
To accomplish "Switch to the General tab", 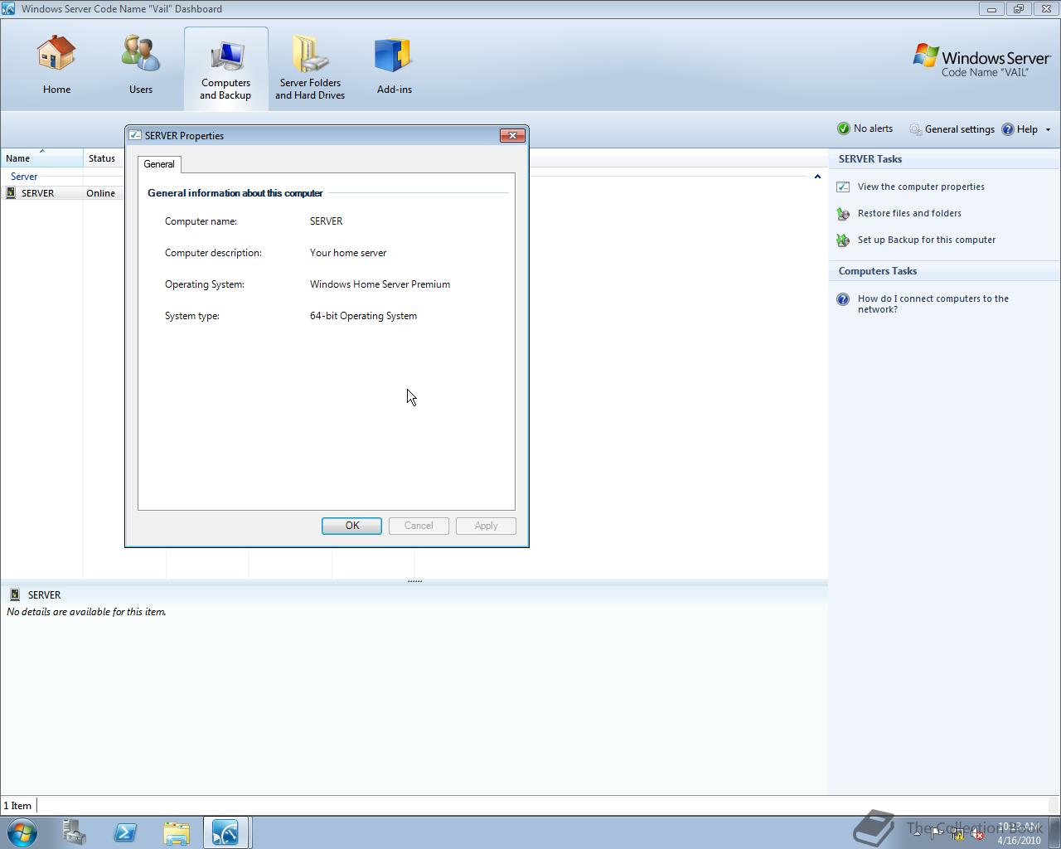I will point(159,164).
